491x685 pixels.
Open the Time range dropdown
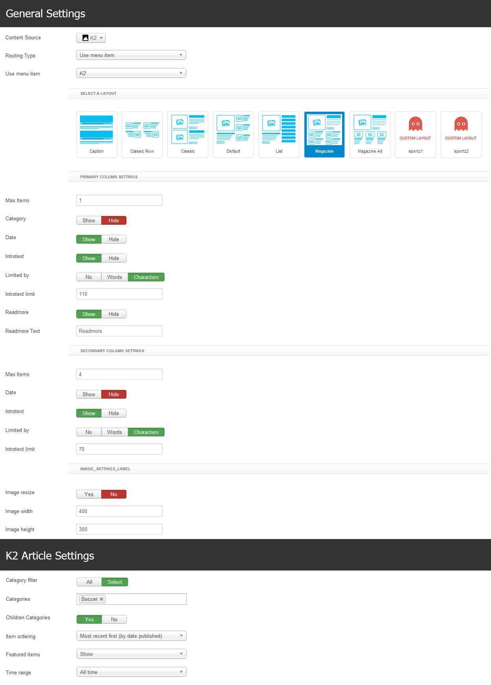coord(131,672)
